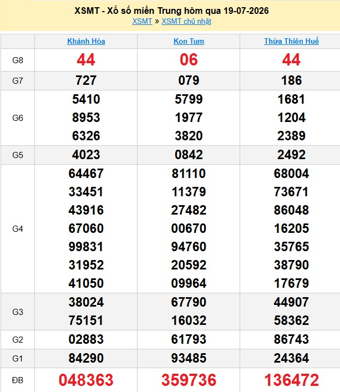Click Thừa Thiên Huế G3 number 58362
Image resolution: width=340 pixels, height=392 pixels.
[x=292, y=320]
